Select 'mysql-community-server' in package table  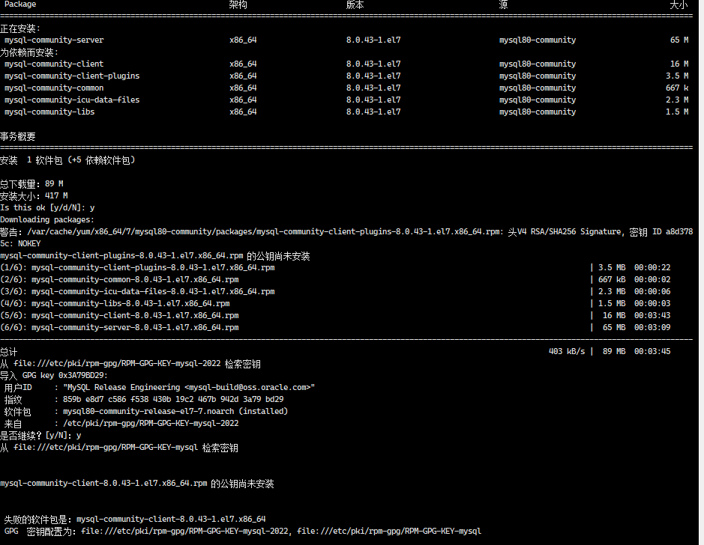pyautogui.click(x=54, y=40)
